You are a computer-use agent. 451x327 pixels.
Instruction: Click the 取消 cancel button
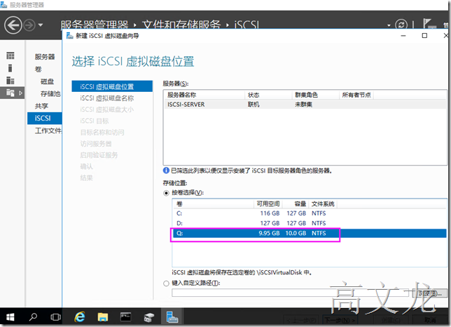tap(430, 320)
